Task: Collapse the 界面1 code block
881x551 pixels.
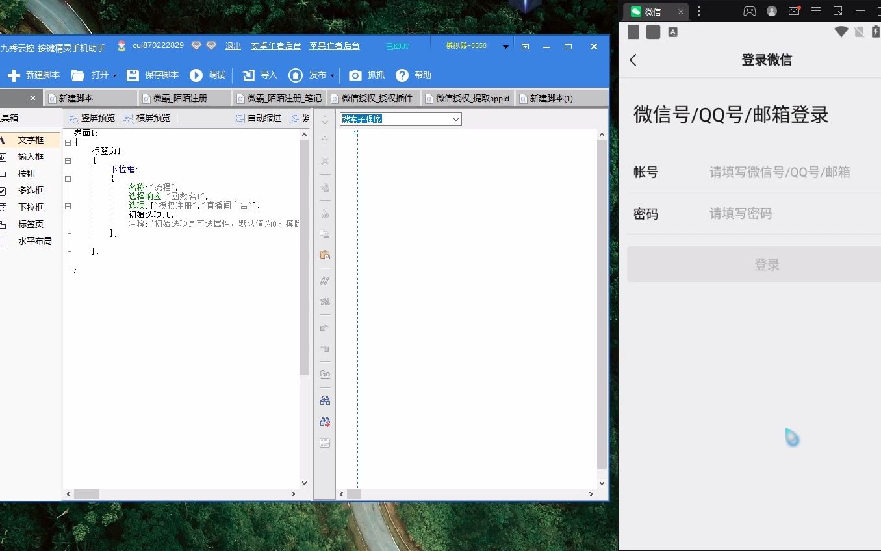Action: pos(68,141)
